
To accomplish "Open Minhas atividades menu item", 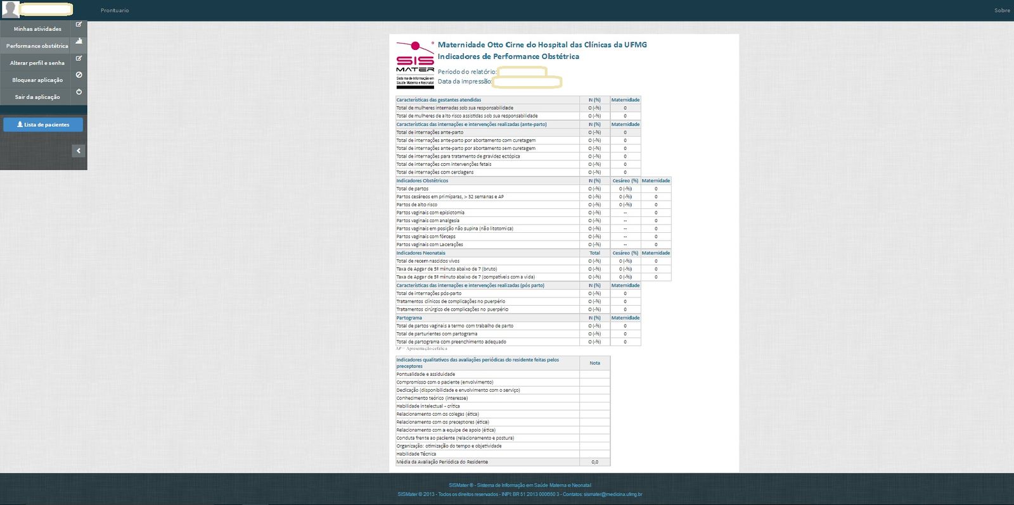I will tap(37, 29).
